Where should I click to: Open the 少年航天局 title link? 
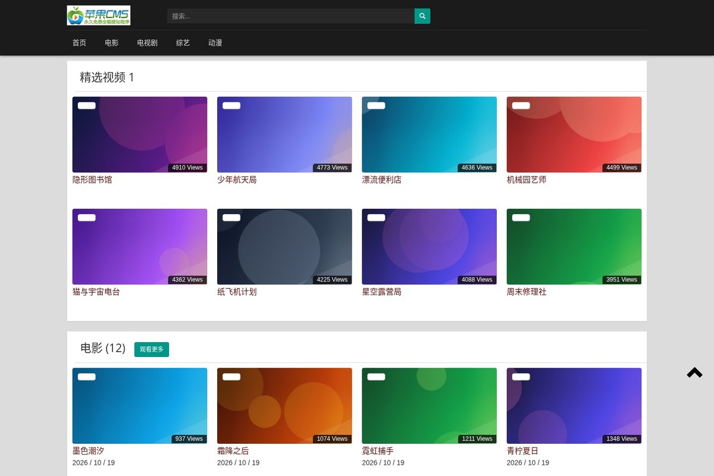[237, 180]
